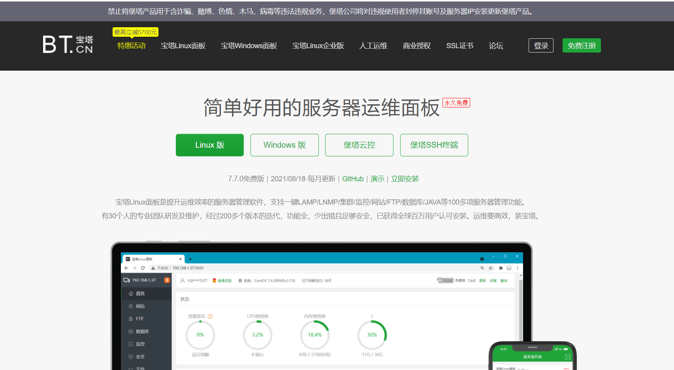Click the 立即安装 install link
Image resolution: width=674 pixels, height=370 pixels.
point(405,179)
